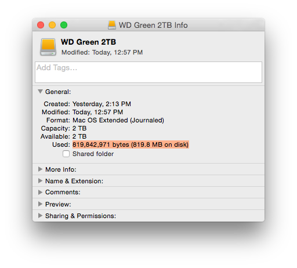
Task: Collapse the General section triangle
Action: click(x=40, y=92)
